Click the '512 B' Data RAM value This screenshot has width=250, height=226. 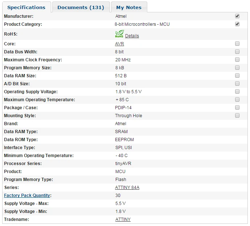pyautogui.click(x=121, y=76)
